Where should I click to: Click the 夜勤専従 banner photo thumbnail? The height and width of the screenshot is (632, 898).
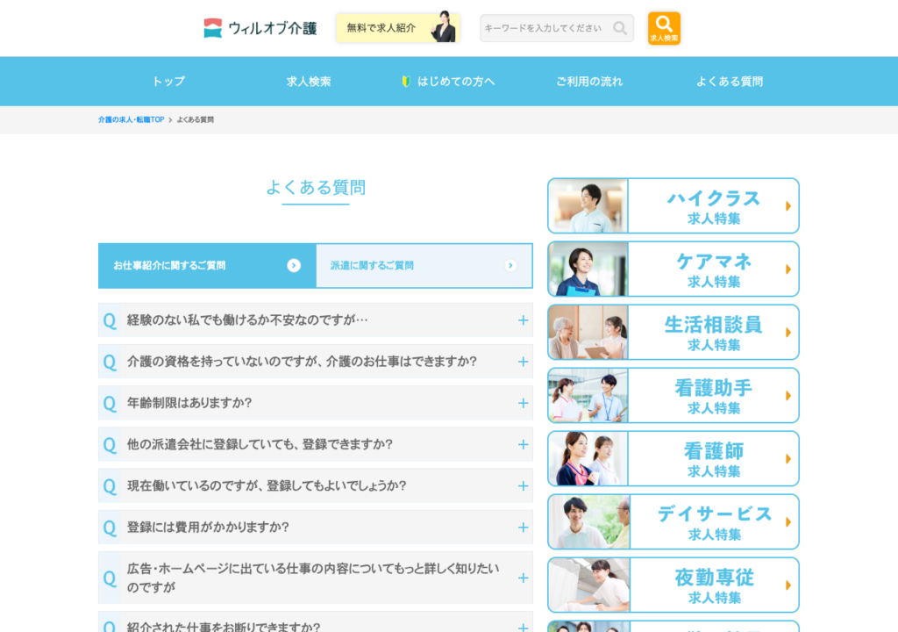point(588,585)
